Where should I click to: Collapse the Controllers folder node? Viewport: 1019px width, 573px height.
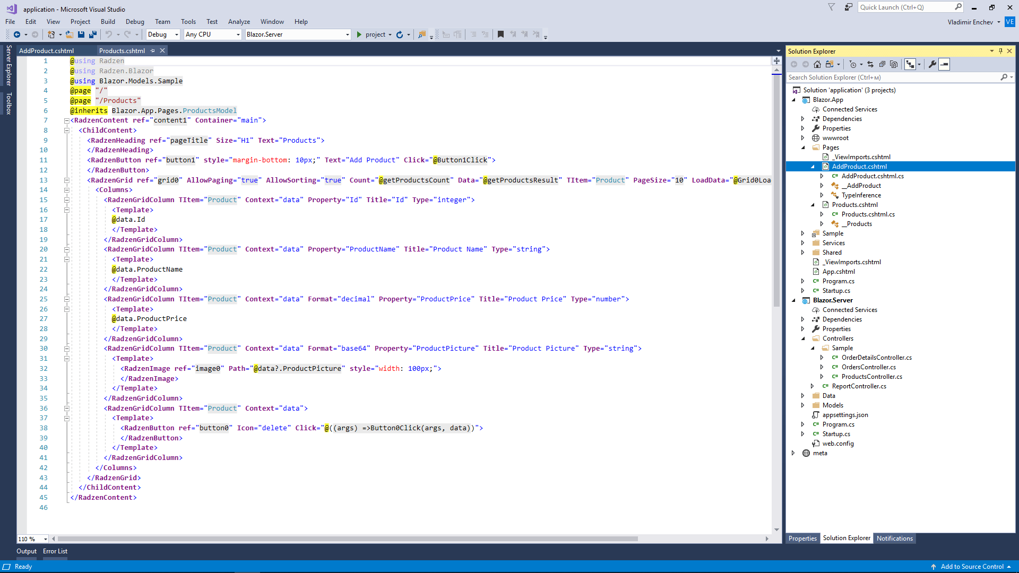[802, 338]
